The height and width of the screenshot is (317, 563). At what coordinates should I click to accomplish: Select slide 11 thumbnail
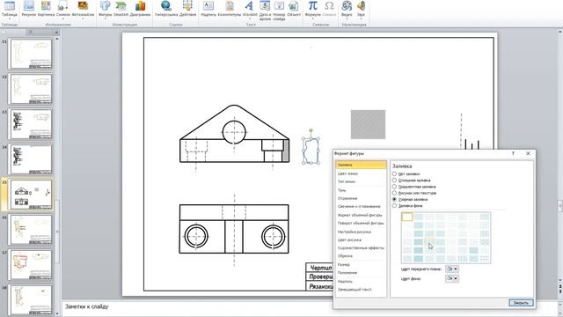click(31, 54)
